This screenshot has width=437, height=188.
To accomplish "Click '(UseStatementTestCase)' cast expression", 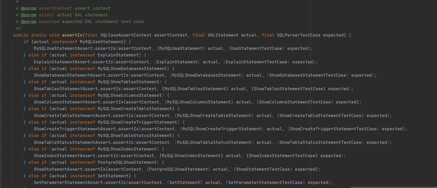I will [257, 49].
